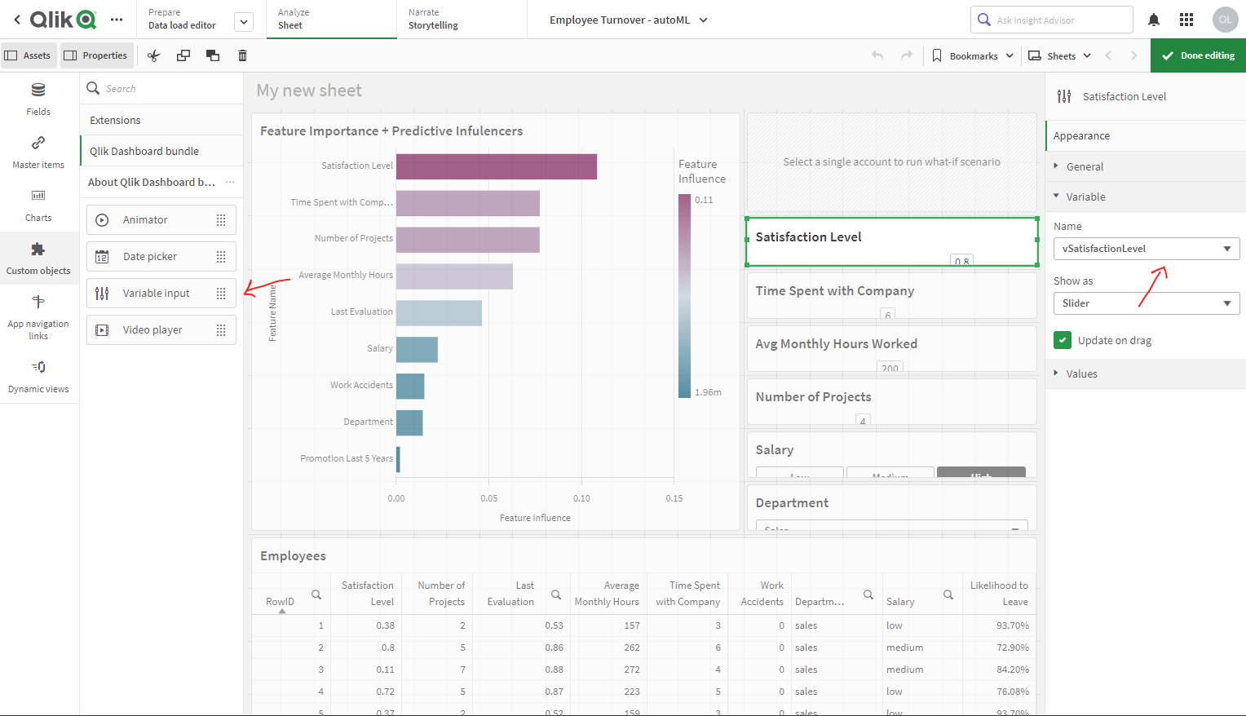Select the Date picker extension
This screenshot has width=1246, height=716.
[x=161, y=257]
